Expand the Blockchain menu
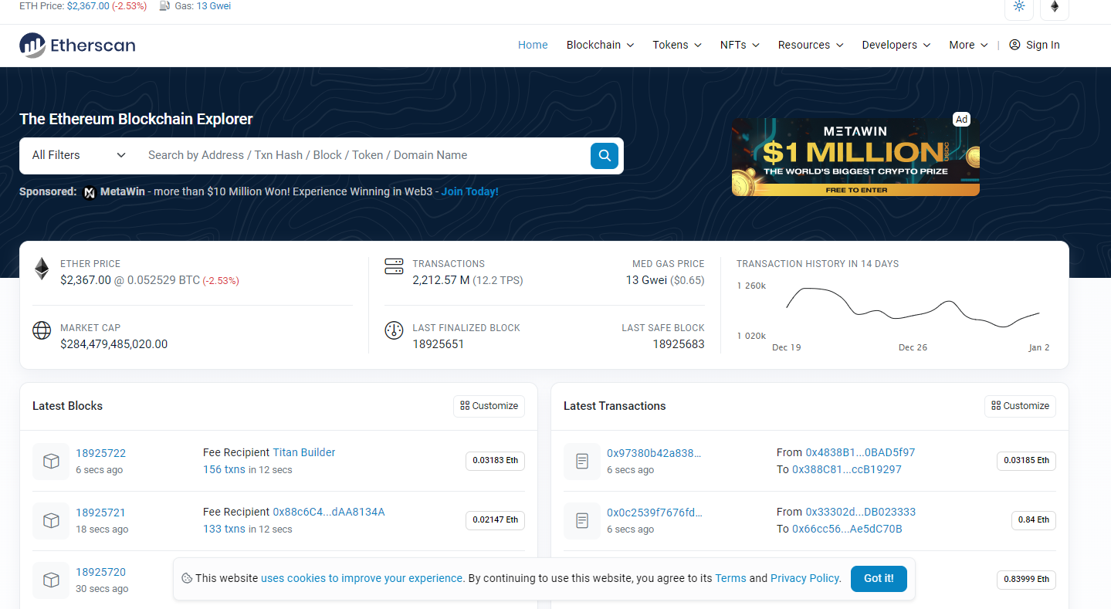This screenshot has width=1111, height=609. 600,45
